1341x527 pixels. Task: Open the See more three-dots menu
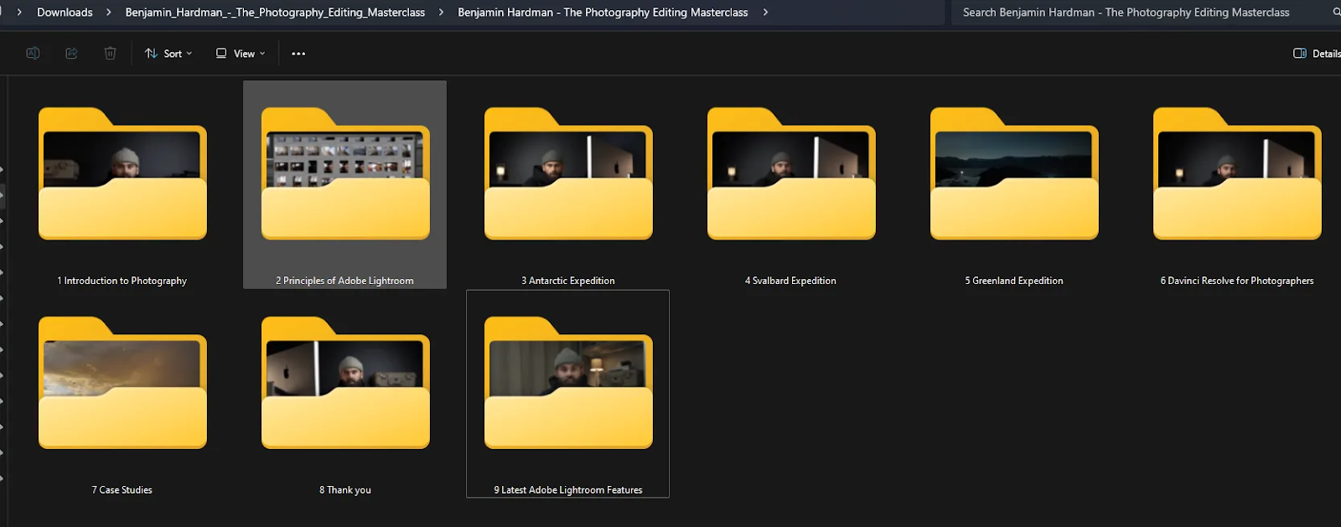coord(298,54)
